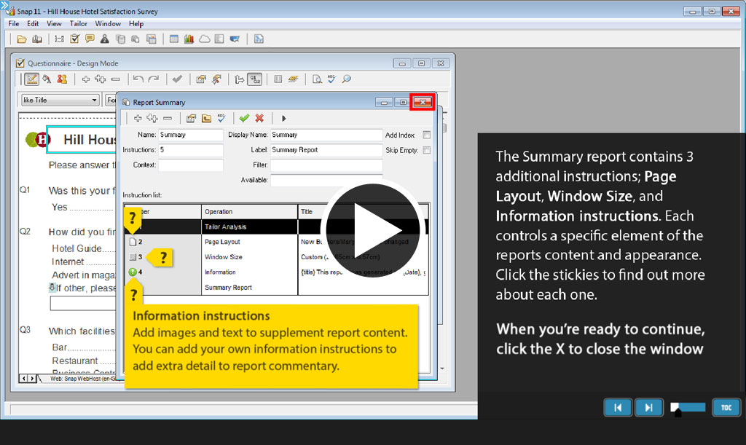The height and width of the screenshot is (445, 746).
Task: Open the Questionnaire window from main toolbar
Action: (x=75, y=39)
